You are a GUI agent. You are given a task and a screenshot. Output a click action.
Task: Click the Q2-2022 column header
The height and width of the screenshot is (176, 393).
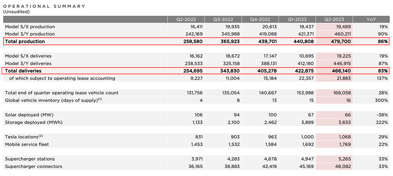pos(186,19)
